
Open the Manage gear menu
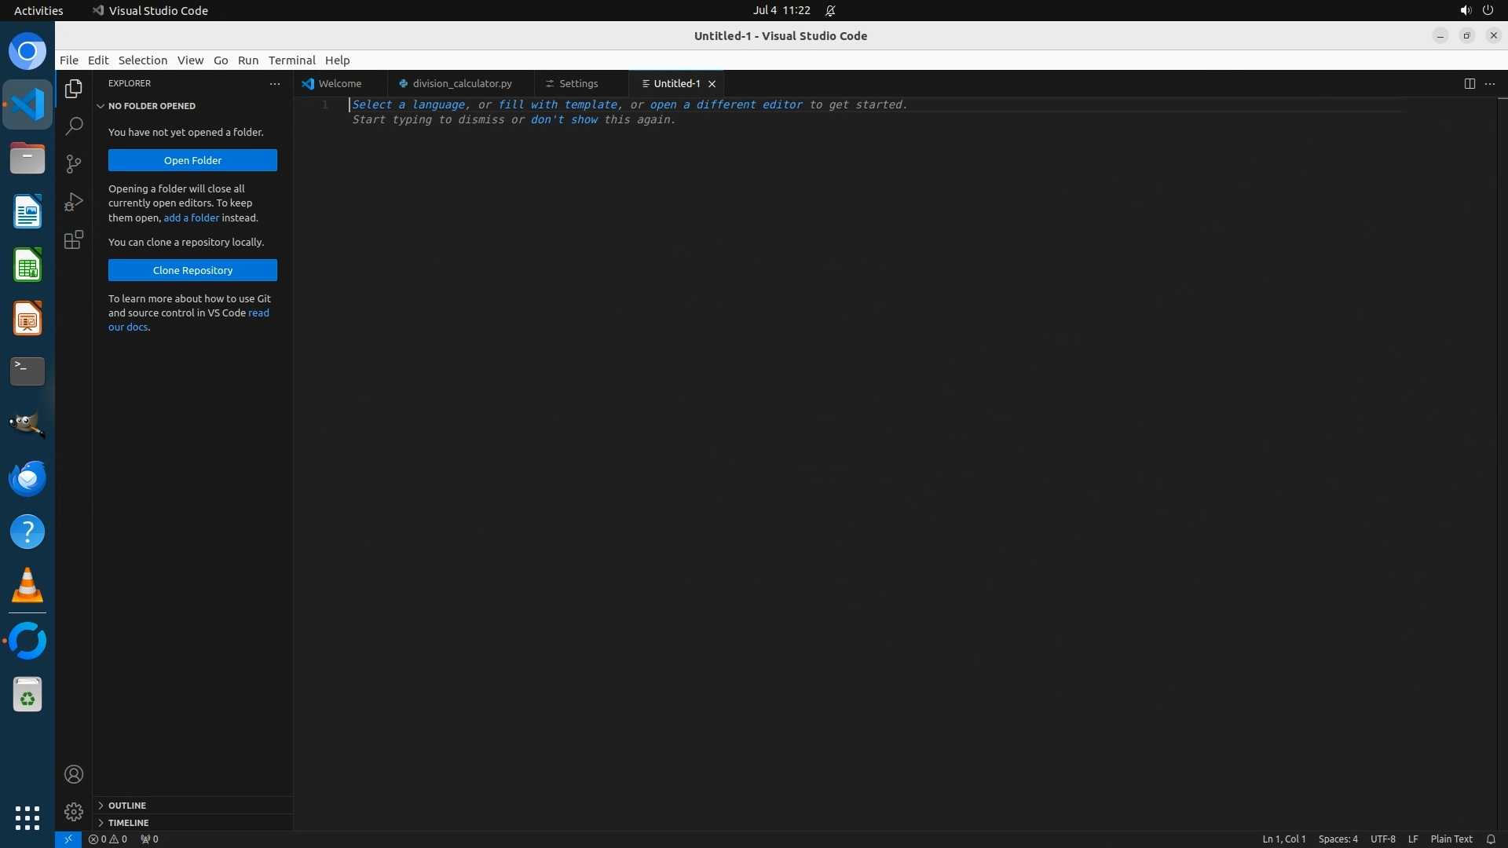click(x=74, y=811)
